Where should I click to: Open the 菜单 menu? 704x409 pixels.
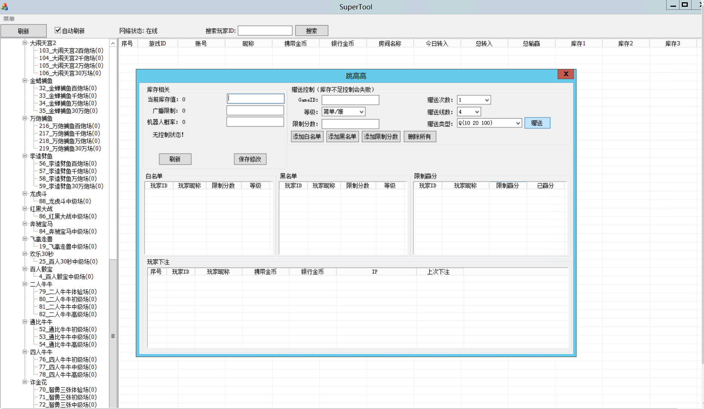(9, 19)
